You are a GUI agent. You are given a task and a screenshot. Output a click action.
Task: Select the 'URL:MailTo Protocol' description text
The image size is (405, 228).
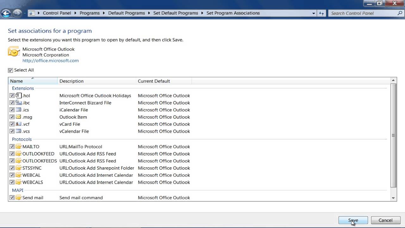tap(81, 147)
